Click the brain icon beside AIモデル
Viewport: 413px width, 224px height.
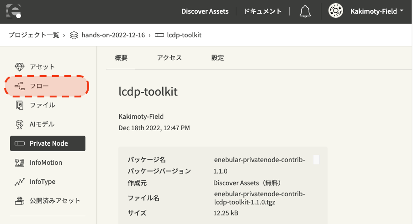point(20,124)
